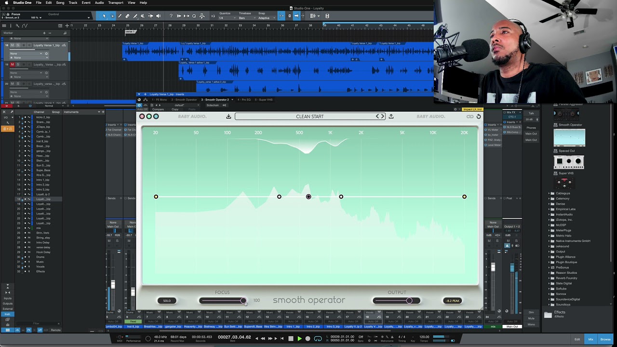Click the Record button in transport
Viewport: 617px width, 347px height.
[x=308, y=339]
